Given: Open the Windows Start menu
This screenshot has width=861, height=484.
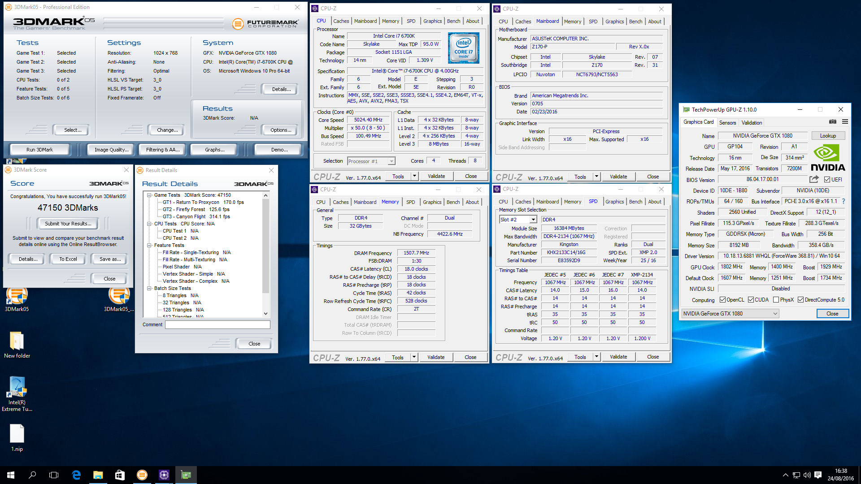Looking at the screenshot, I should tap(11, 475).
